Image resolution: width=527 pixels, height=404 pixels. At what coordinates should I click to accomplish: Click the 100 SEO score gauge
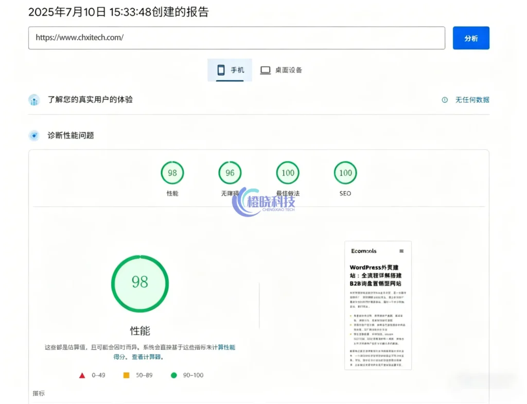pos(345,173)
